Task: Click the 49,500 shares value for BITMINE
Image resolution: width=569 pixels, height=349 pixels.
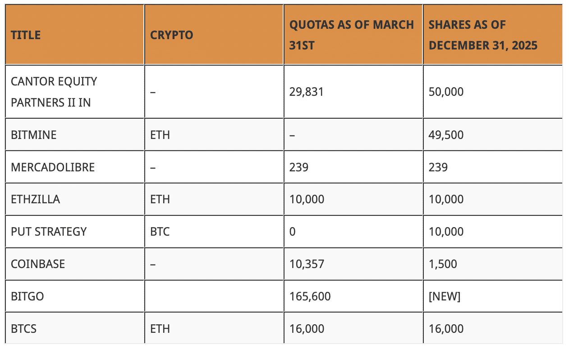Action: pyautogui.click(x=446, y=134)
